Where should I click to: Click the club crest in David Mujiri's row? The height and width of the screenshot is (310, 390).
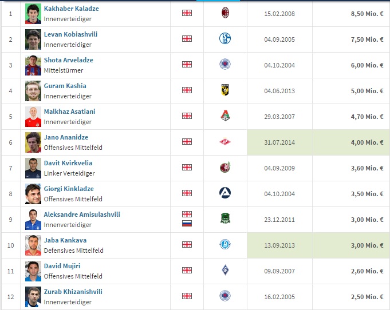pyautogui.click(x=225, y=270)
